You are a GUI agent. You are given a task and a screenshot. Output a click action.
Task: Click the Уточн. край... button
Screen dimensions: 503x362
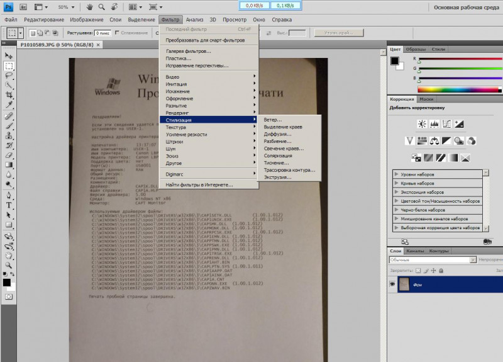(339, 33)
